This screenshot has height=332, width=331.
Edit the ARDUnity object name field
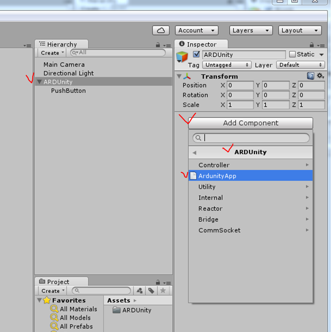244,55
